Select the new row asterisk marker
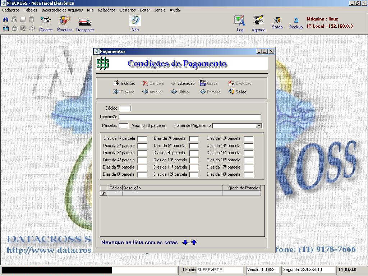The width and height of the screenshot is (368, 276). click(103, 193)
